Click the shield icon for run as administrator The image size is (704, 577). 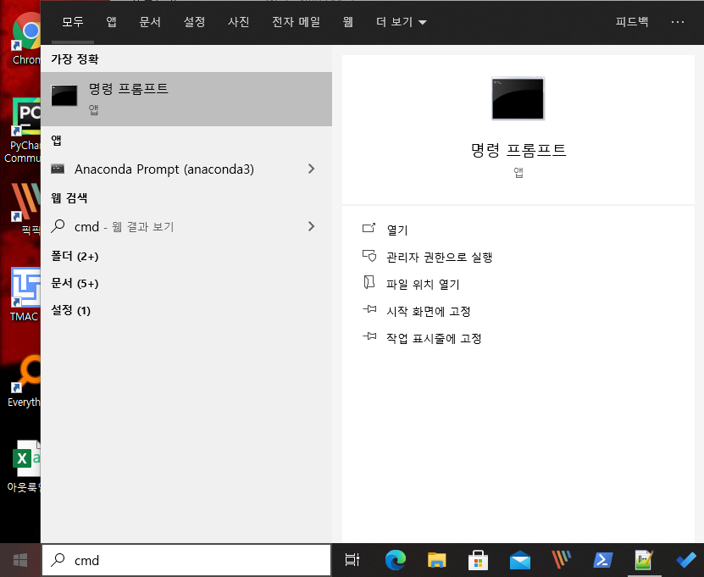click(369, 256)
